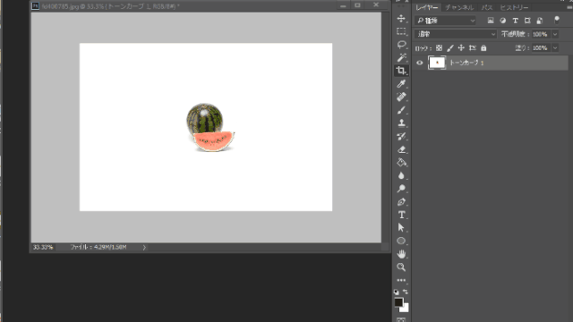Select the Crop tool

tap(401, 71)
